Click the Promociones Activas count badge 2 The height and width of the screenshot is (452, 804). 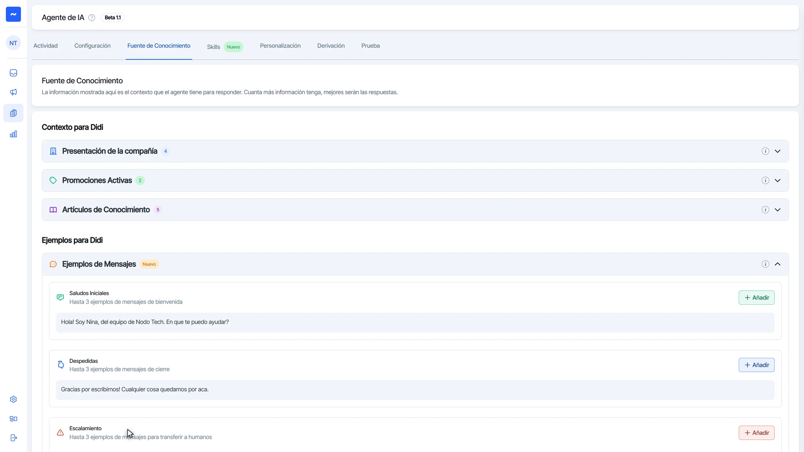pyautogui.click(x=140, y=180)
